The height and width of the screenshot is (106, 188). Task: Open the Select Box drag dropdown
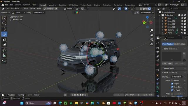point(39,12)
